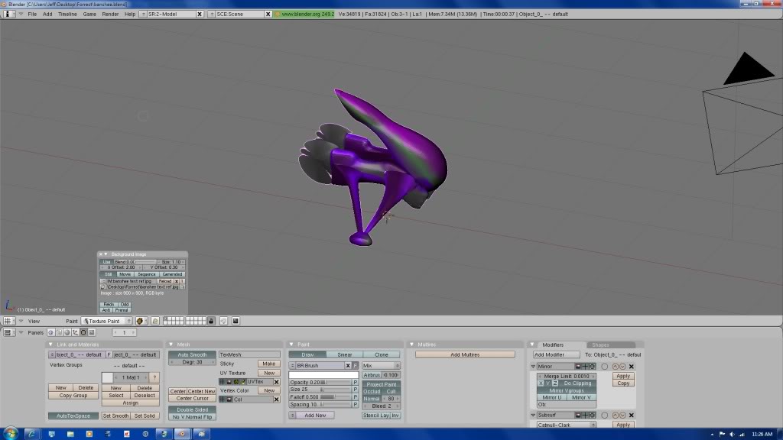Viewport: 783px width, 440px height.
Task: Unlink the BR:Brush datablock with X
Action: [x=348, y=366]
